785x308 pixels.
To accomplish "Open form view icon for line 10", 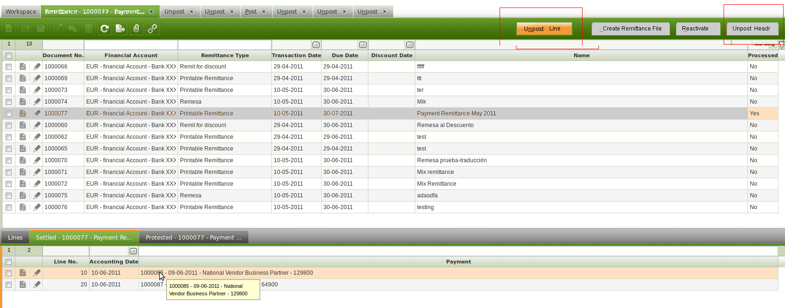I will (x=22, y=273).
